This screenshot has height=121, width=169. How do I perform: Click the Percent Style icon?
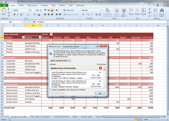pyautogui.click(x=88, y=14)
